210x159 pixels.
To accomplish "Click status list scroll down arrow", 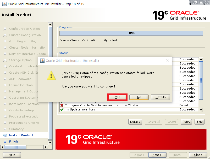I will (x=201, y=110).
